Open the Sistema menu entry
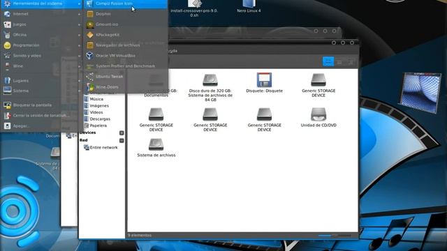Image resolution: width=447 pixels, height=251 pixels. (x=42, y=91)
